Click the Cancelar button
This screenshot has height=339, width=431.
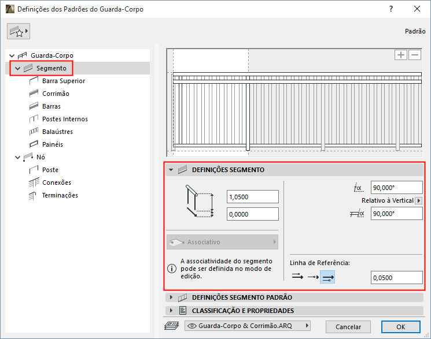348,327
